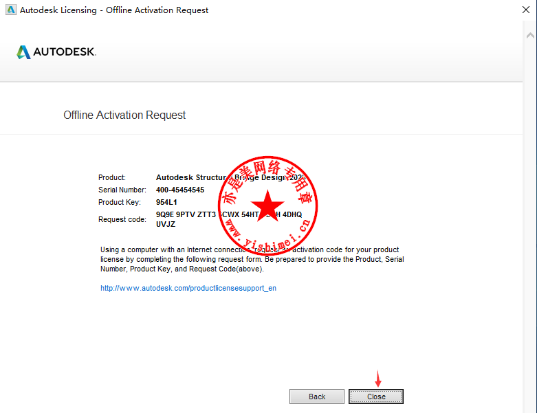Click the Offline Activation Request heading
This screenshot has height=413, width=537.
coord(124,115)
